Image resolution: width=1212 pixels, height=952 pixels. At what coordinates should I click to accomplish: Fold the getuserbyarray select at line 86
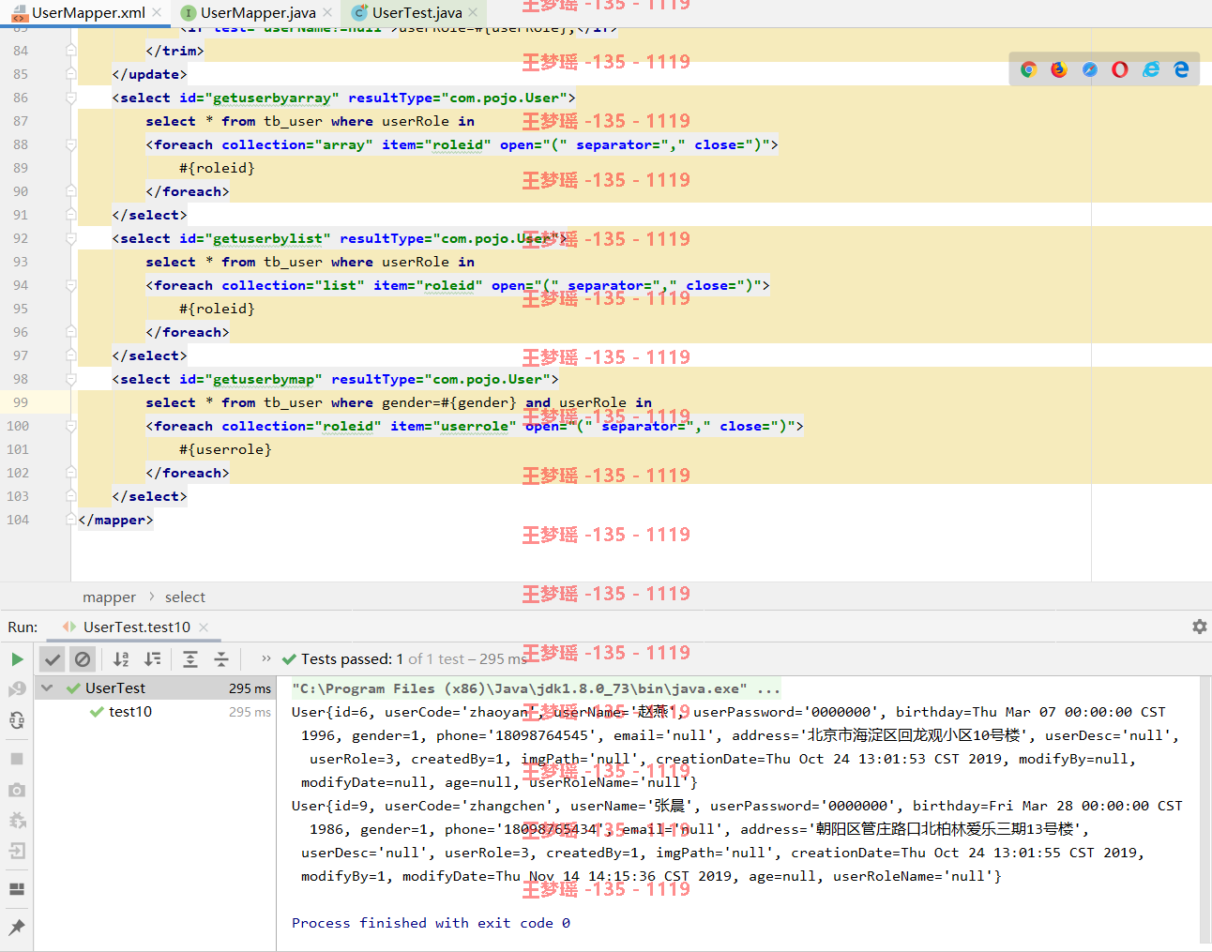click(71, 98)
